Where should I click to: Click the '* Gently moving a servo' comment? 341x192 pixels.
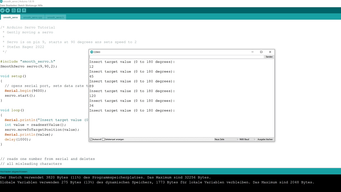click(28, 32)
